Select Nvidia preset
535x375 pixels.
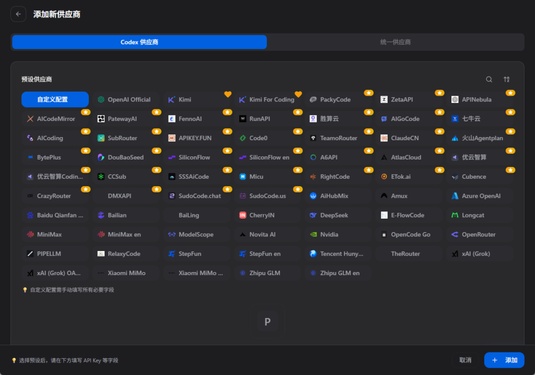338,234
